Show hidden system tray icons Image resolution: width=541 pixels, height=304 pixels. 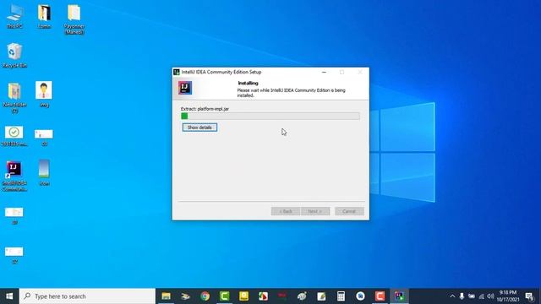coord(452,296)
